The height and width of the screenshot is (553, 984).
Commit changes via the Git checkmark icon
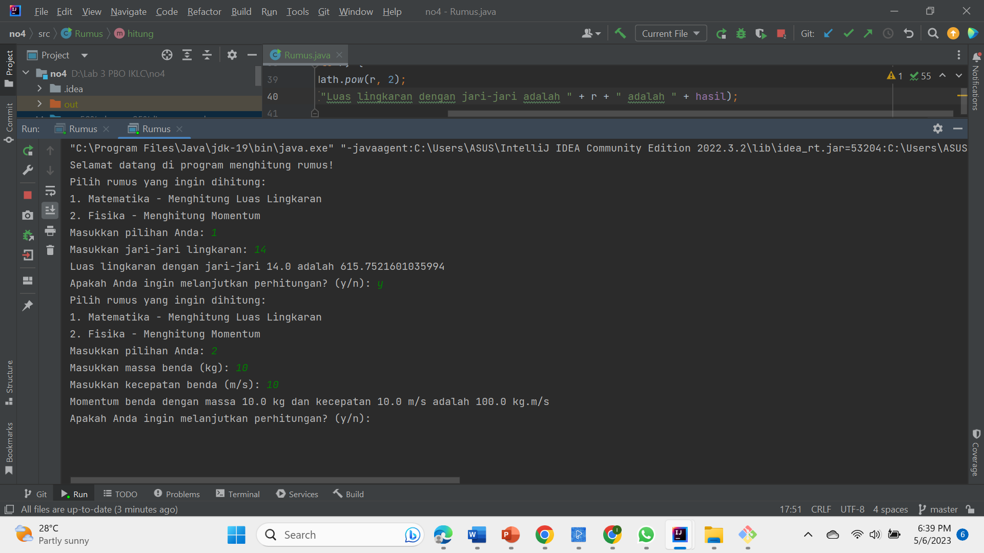click(848, 33)
